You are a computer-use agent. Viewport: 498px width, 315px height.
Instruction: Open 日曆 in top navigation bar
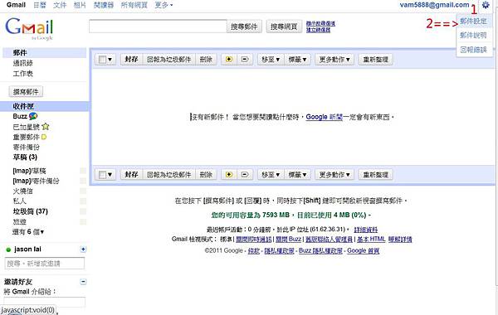pyautogui.click(x=40, y=5)
